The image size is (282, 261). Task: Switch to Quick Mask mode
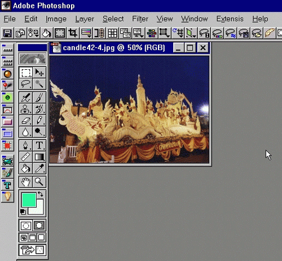[39, 226]
